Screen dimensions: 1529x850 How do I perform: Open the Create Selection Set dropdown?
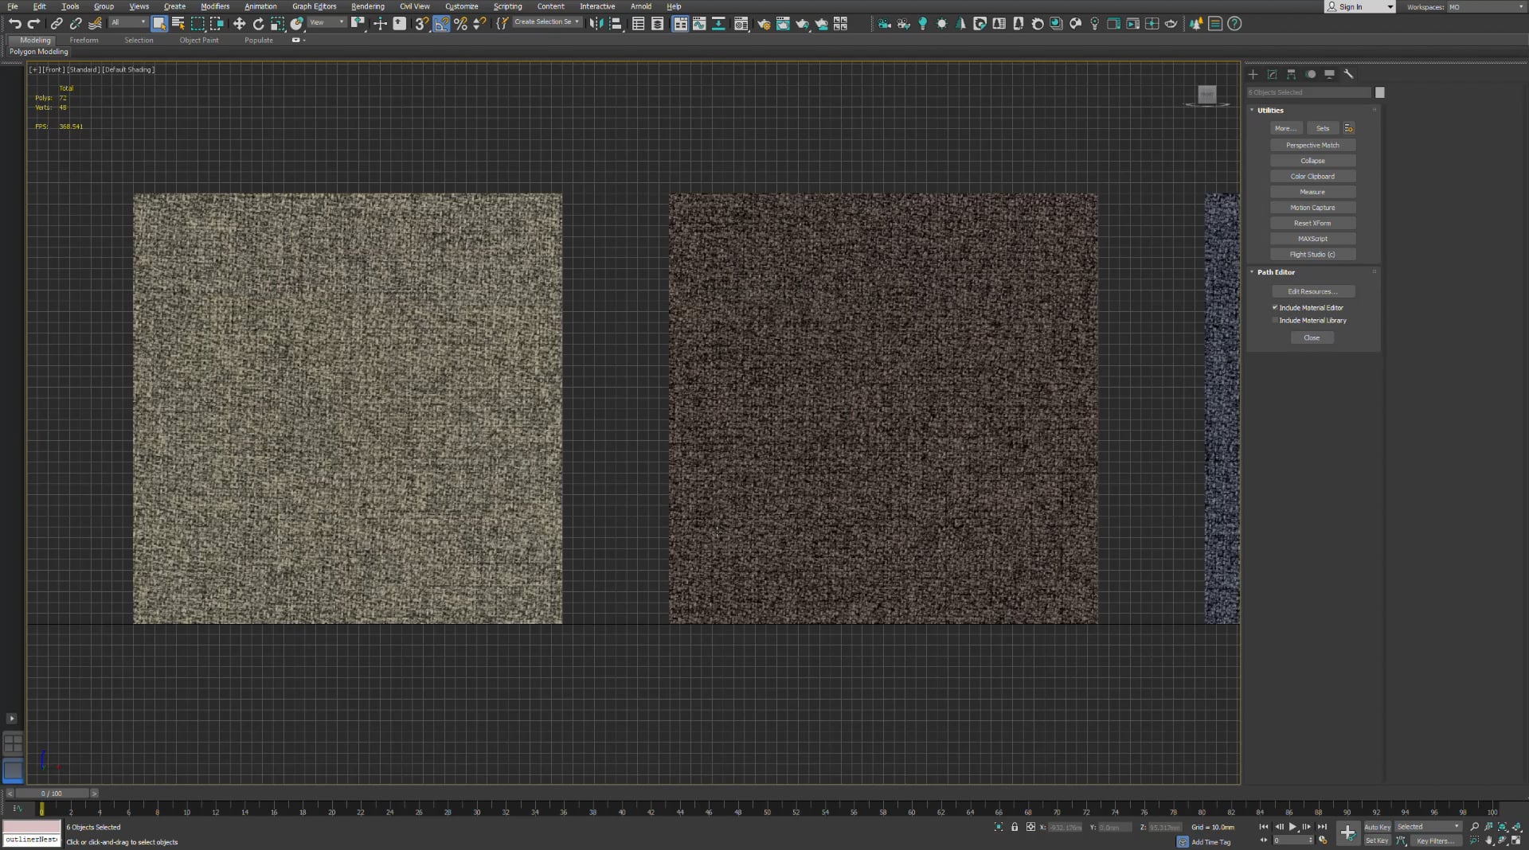546,22
